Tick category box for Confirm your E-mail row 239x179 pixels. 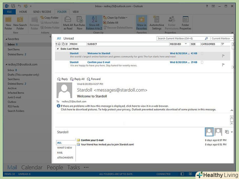(x=202, y=62)
